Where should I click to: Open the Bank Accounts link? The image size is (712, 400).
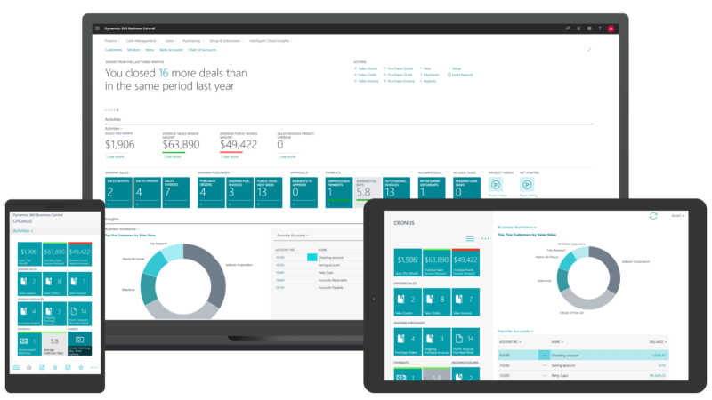(171, 50)
